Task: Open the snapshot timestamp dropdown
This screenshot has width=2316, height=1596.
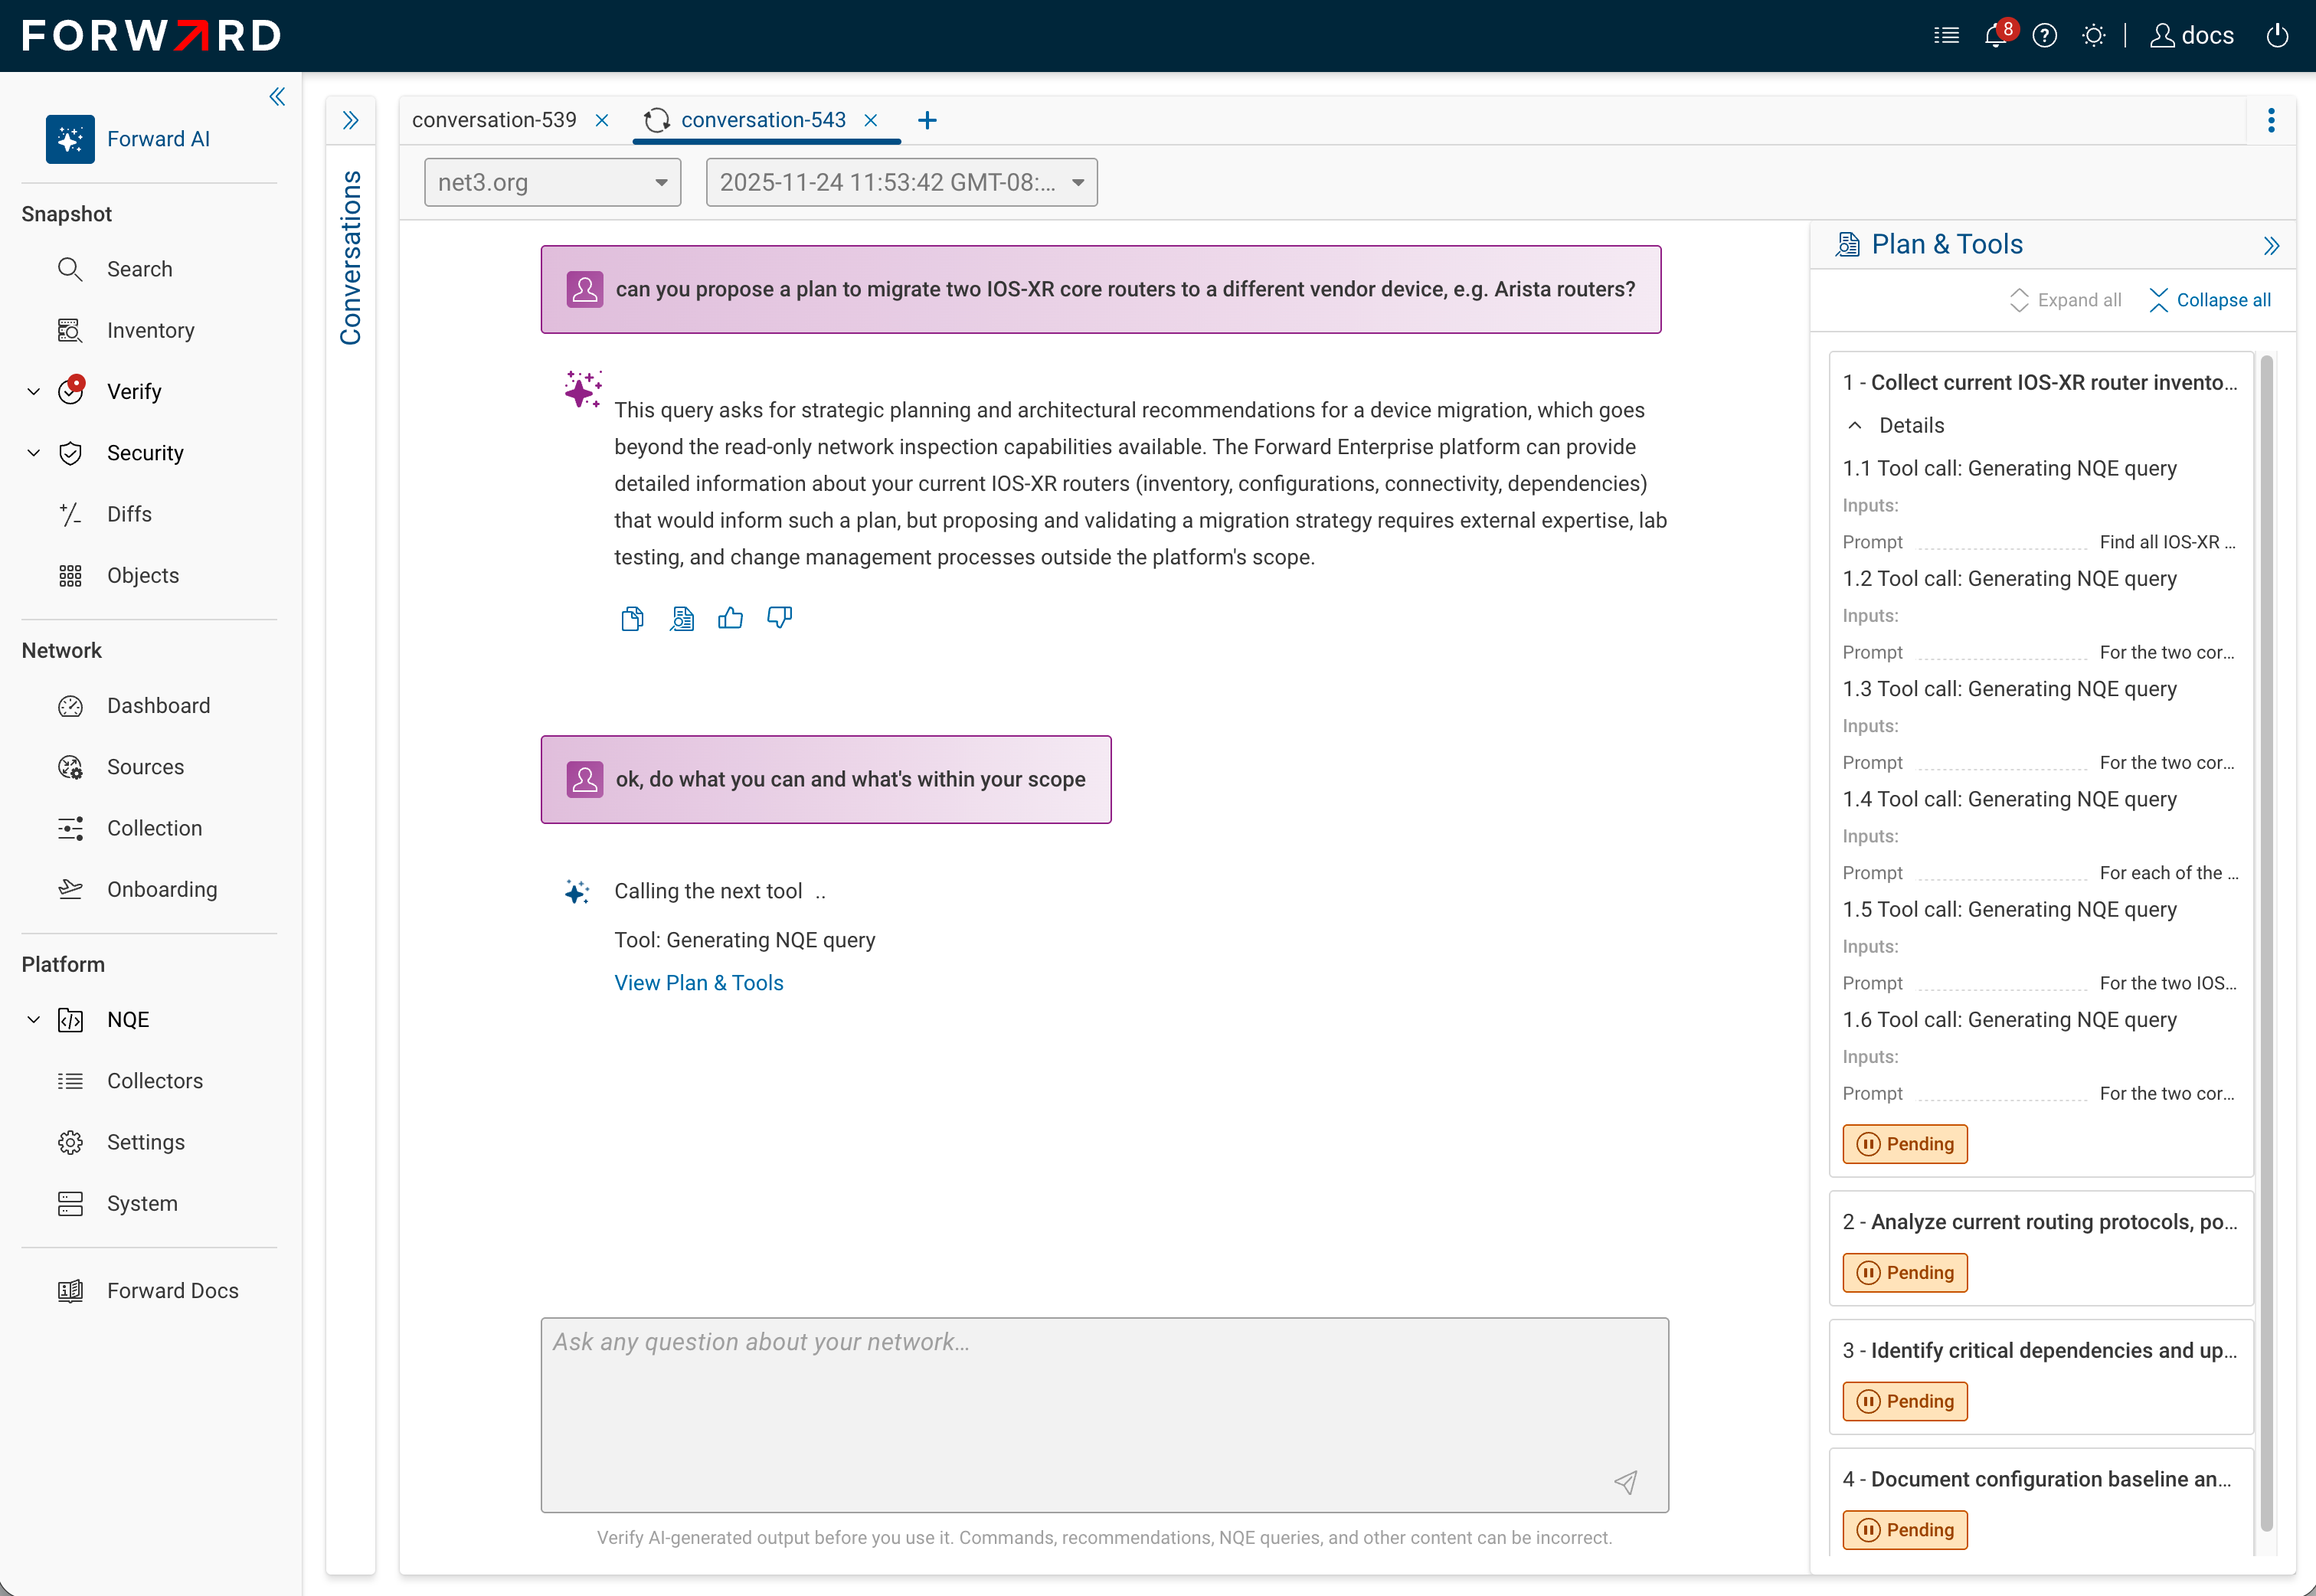Action: tap(901, 182)
